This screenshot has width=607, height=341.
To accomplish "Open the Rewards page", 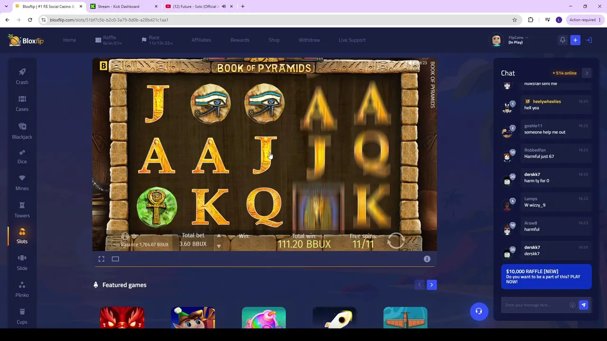I will click(240, 40).
